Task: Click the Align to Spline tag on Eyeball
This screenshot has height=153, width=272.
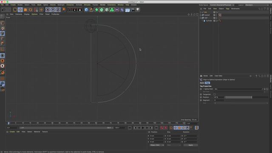Action: coord(220,15)
